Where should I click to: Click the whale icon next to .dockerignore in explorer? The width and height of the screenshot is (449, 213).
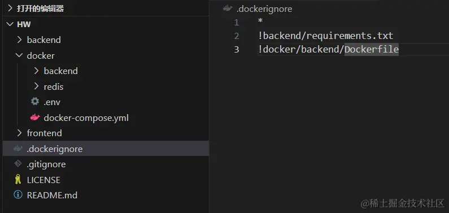pos(18,149)
